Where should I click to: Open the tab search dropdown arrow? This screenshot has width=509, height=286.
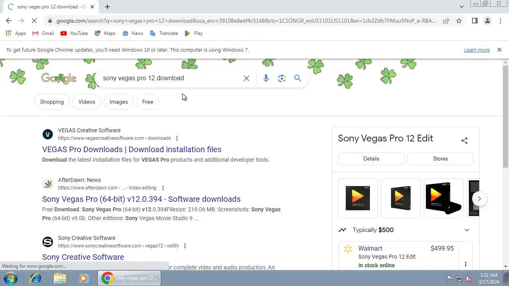[461, 7]
